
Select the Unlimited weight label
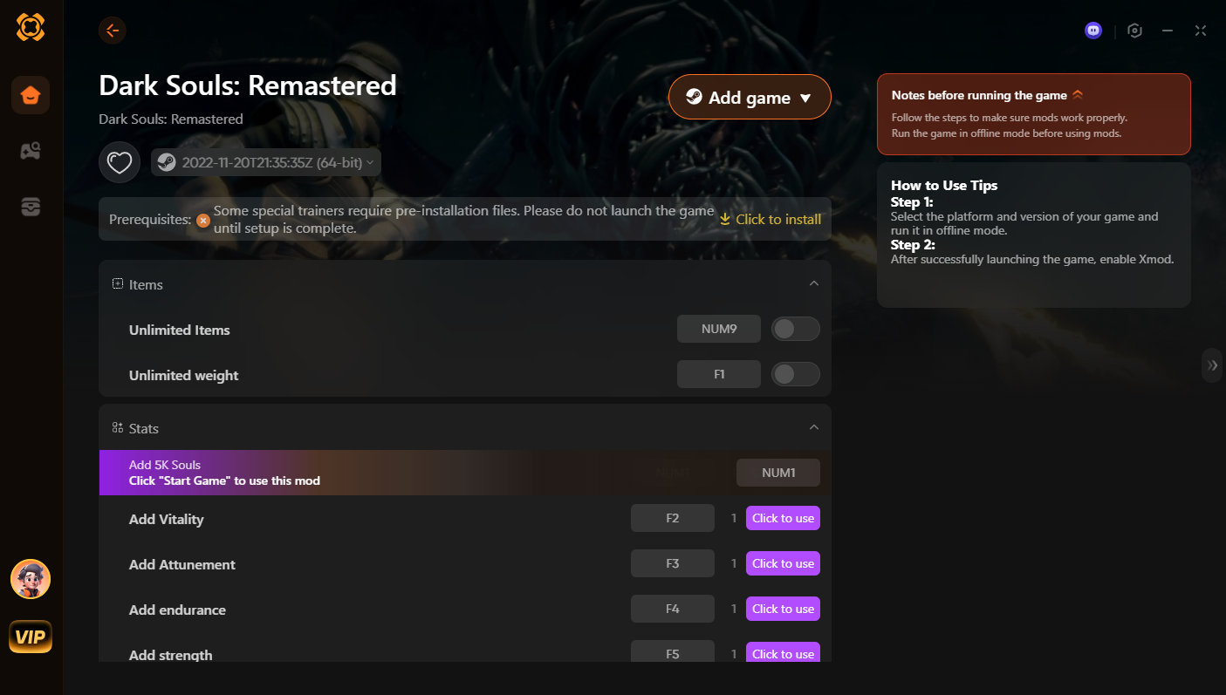183,375
